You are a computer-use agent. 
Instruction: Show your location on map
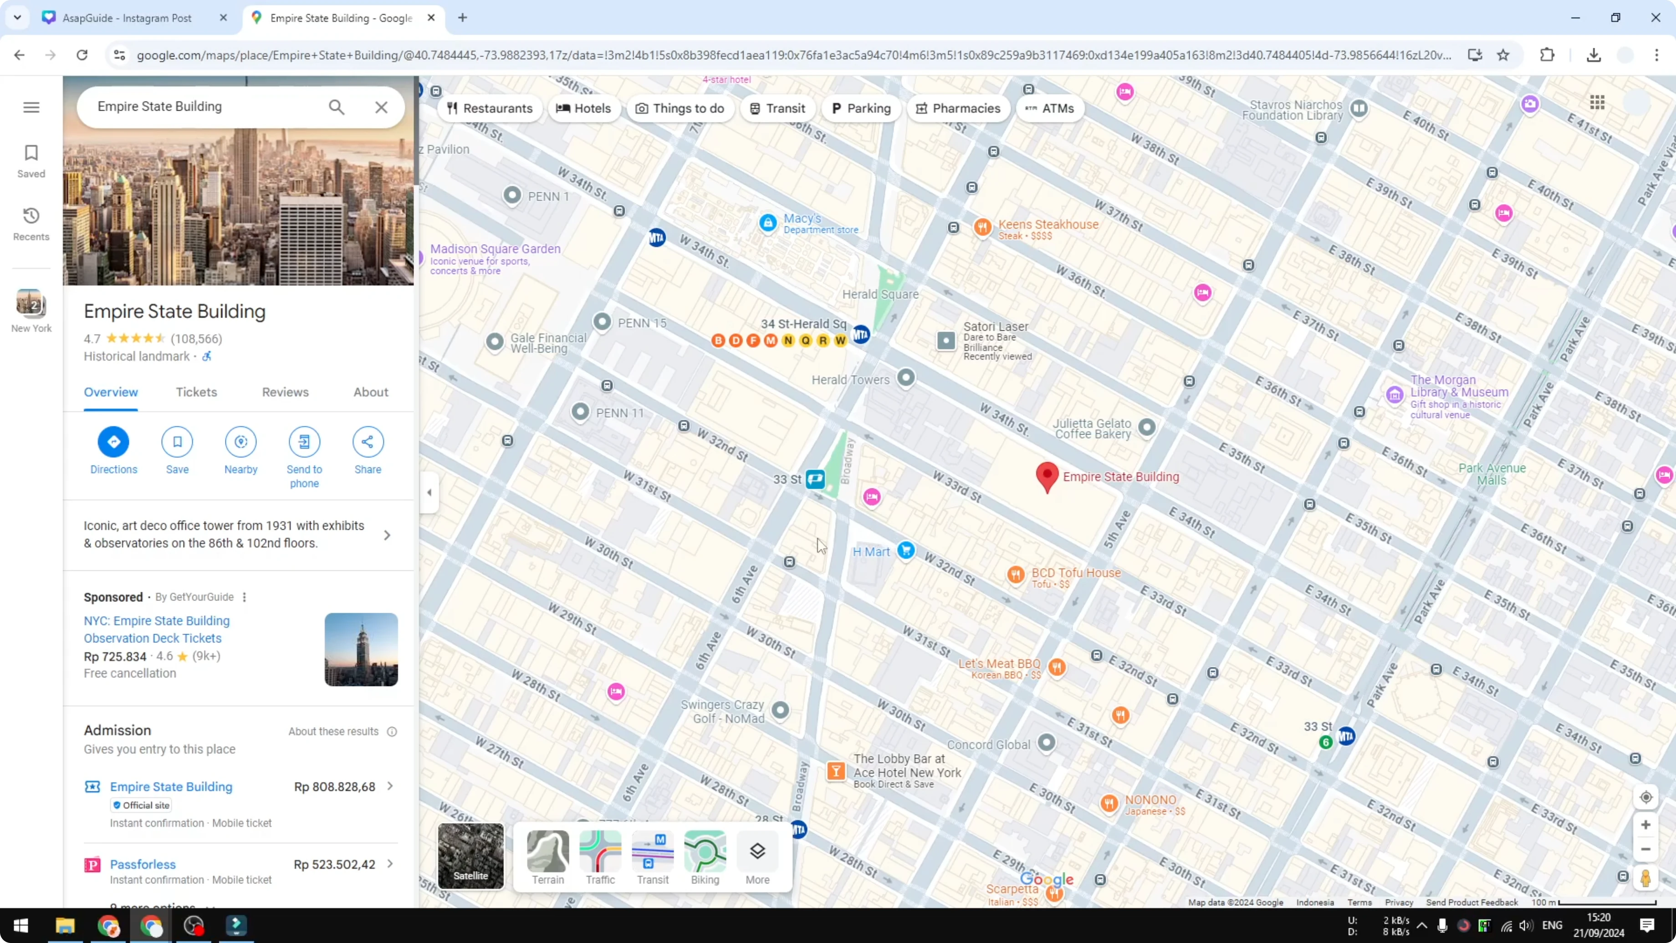pyautogui.click(x=1646, y=797)
